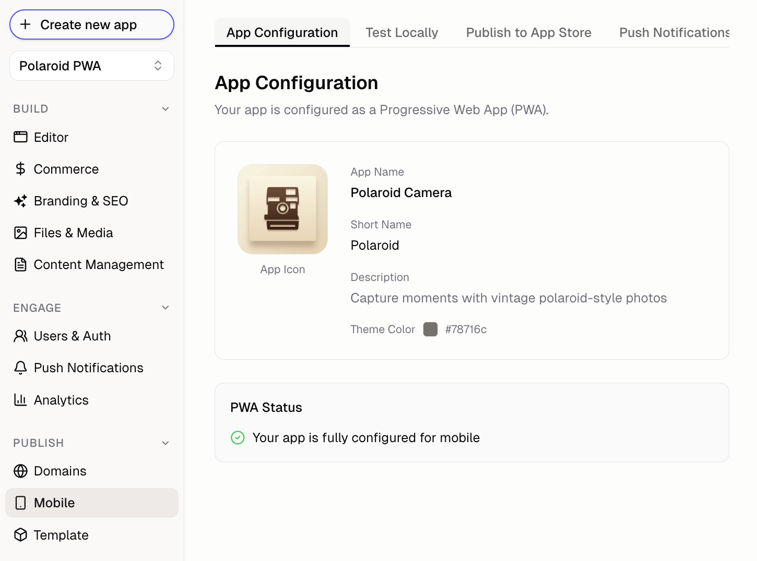This screenshot has height=561, width=757.
Task: Select Mobile in the Publish section
Action: [x=54, y=503]
